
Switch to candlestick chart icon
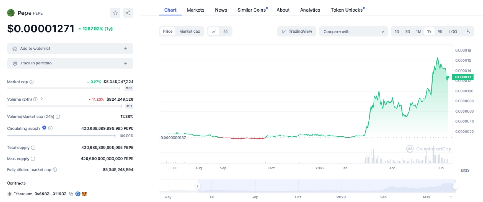[x=226, y=31]
